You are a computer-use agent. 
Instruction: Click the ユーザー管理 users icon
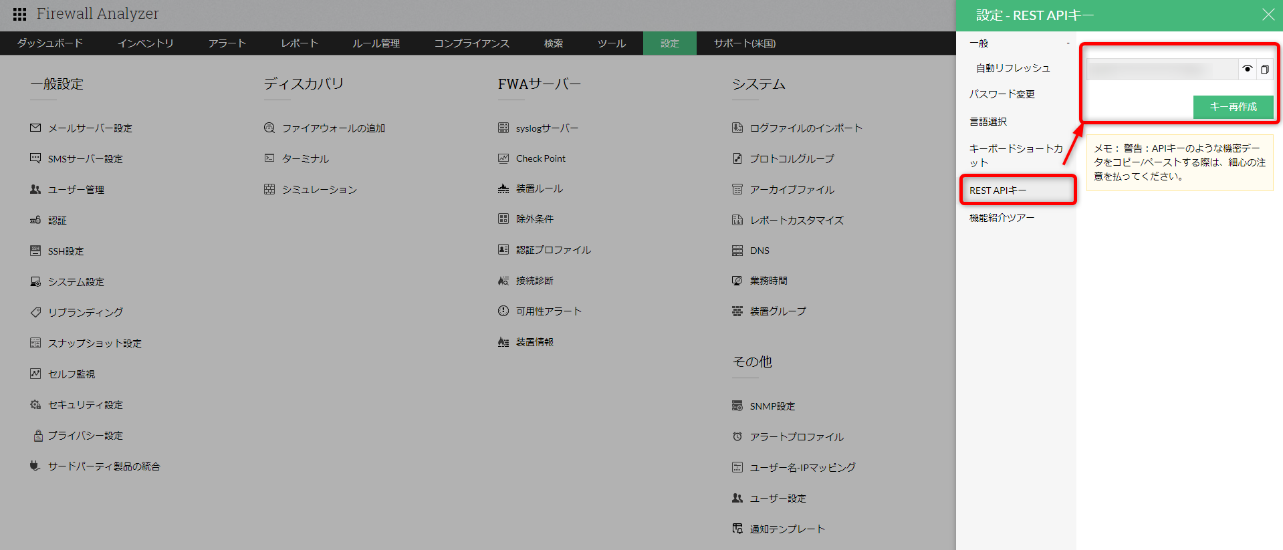pos(35,189)
